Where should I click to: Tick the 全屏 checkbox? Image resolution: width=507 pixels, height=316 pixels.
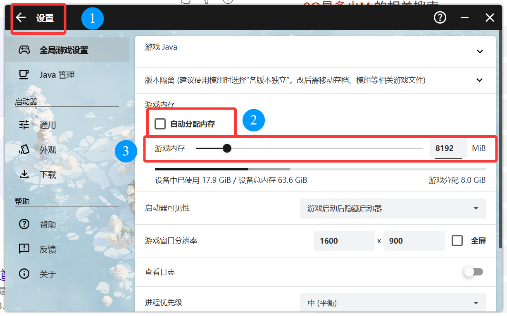pyautogui.click(x=457, y=241)
